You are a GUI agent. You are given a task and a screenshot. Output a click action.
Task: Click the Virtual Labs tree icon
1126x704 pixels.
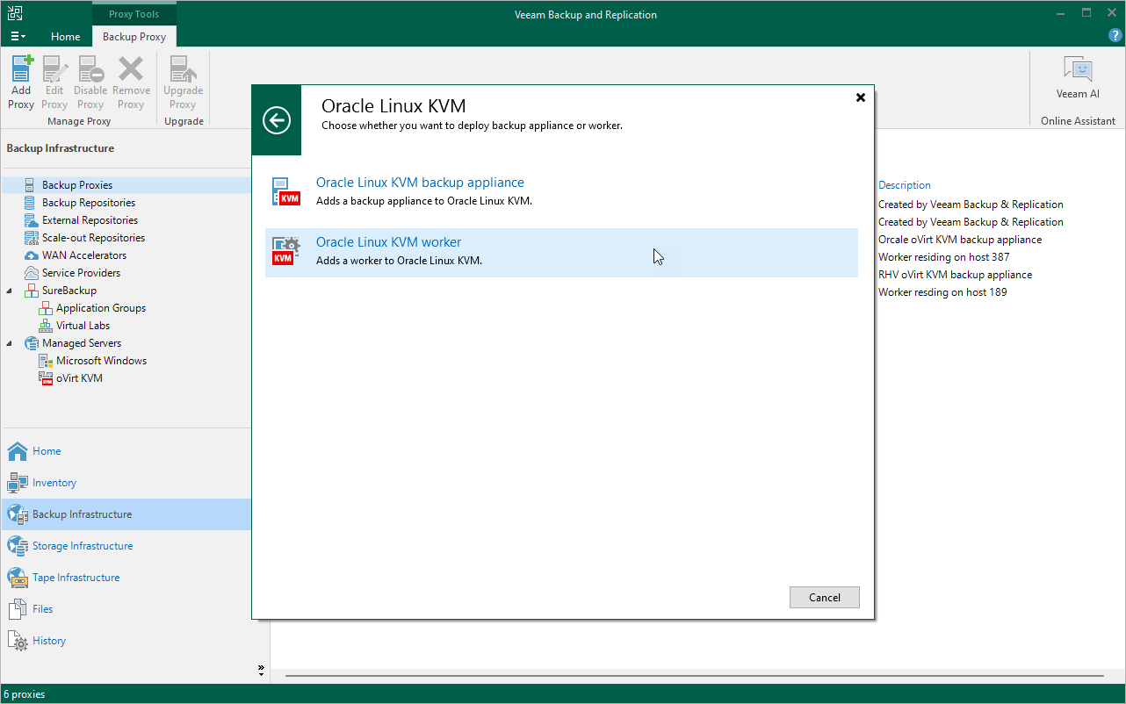[46, 326]
